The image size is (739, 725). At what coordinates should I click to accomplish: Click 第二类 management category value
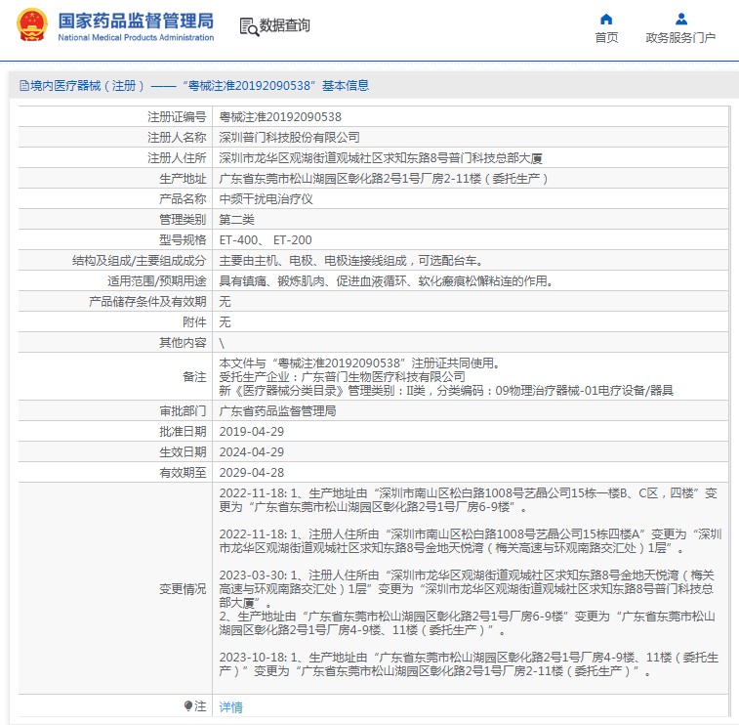click(x=236, y=219)
